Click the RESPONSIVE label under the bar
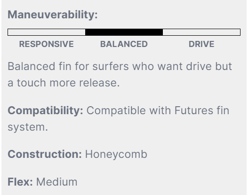Screen dimensions: 249x195 47,44
